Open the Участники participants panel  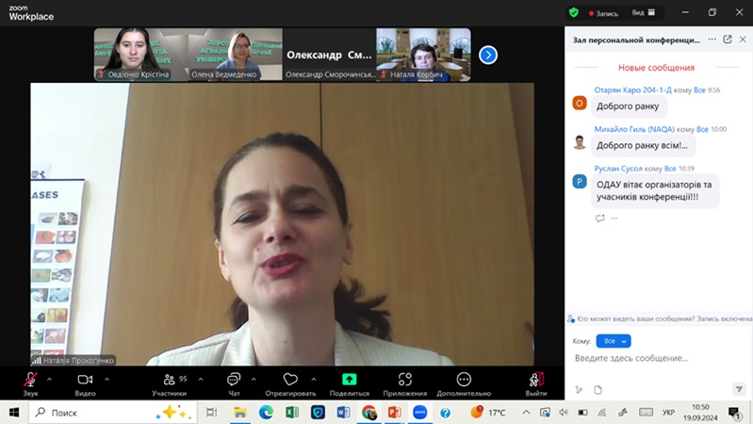coord(168,380)
